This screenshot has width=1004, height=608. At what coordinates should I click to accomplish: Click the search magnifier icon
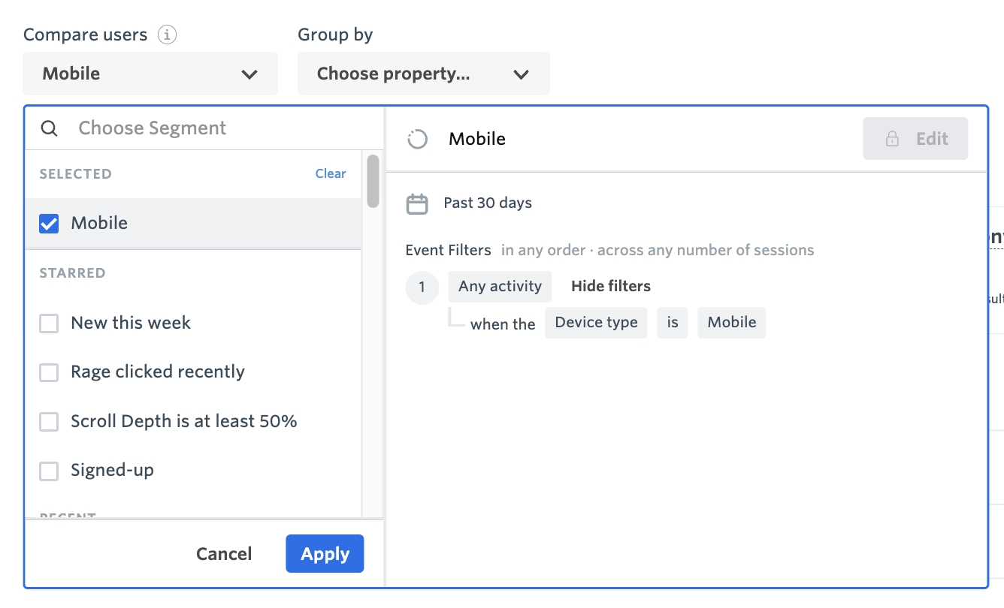49,128
